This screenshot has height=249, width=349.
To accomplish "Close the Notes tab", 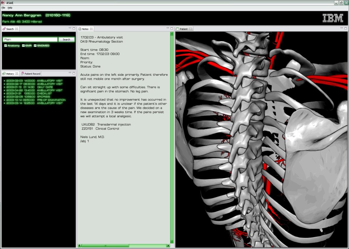I will (x=91, y=29).
